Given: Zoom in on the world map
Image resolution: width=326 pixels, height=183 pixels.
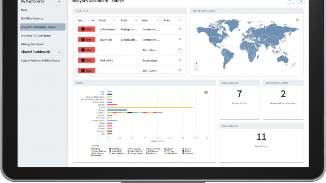Looking at the screenshot, I should pyautogui.click(x=196, y=63).
